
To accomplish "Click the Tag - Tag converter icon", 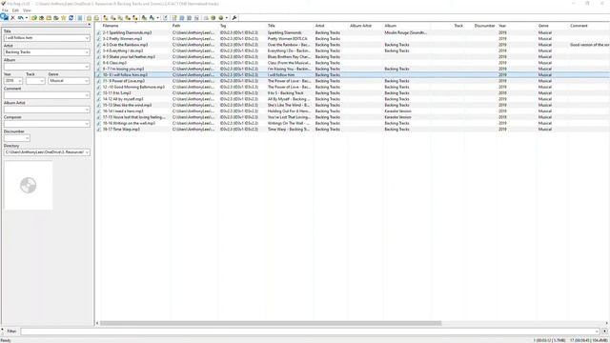I will 135,18.
